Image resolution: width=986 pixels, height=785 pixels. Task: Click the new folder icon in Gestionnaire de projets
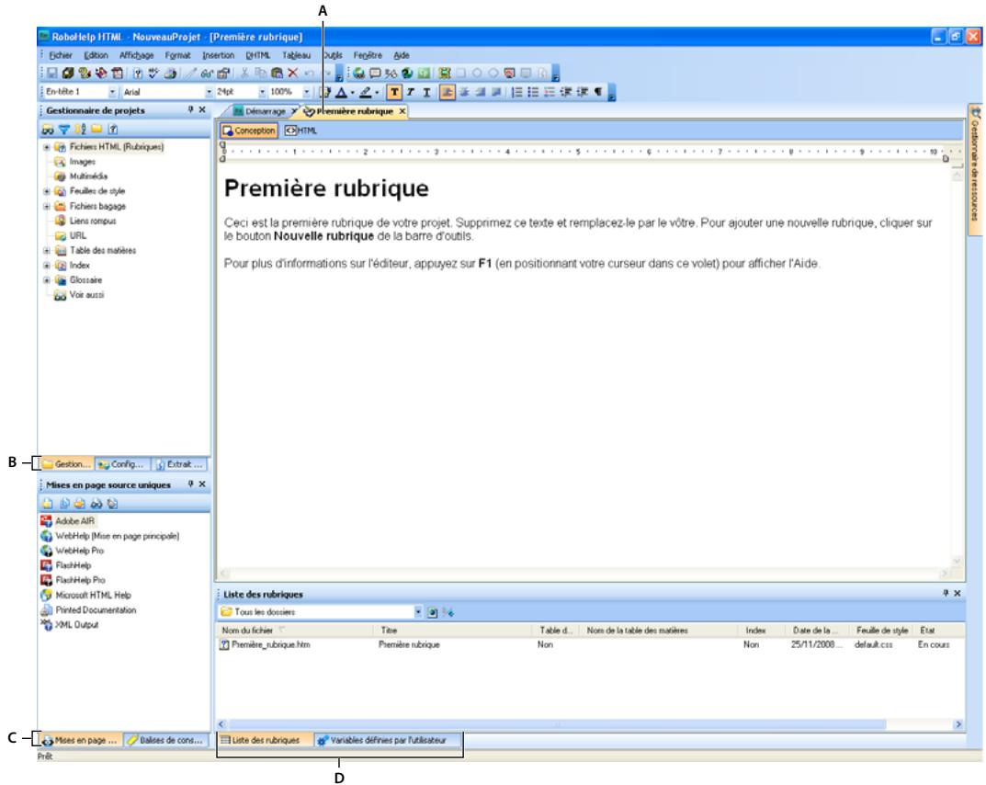95,130
